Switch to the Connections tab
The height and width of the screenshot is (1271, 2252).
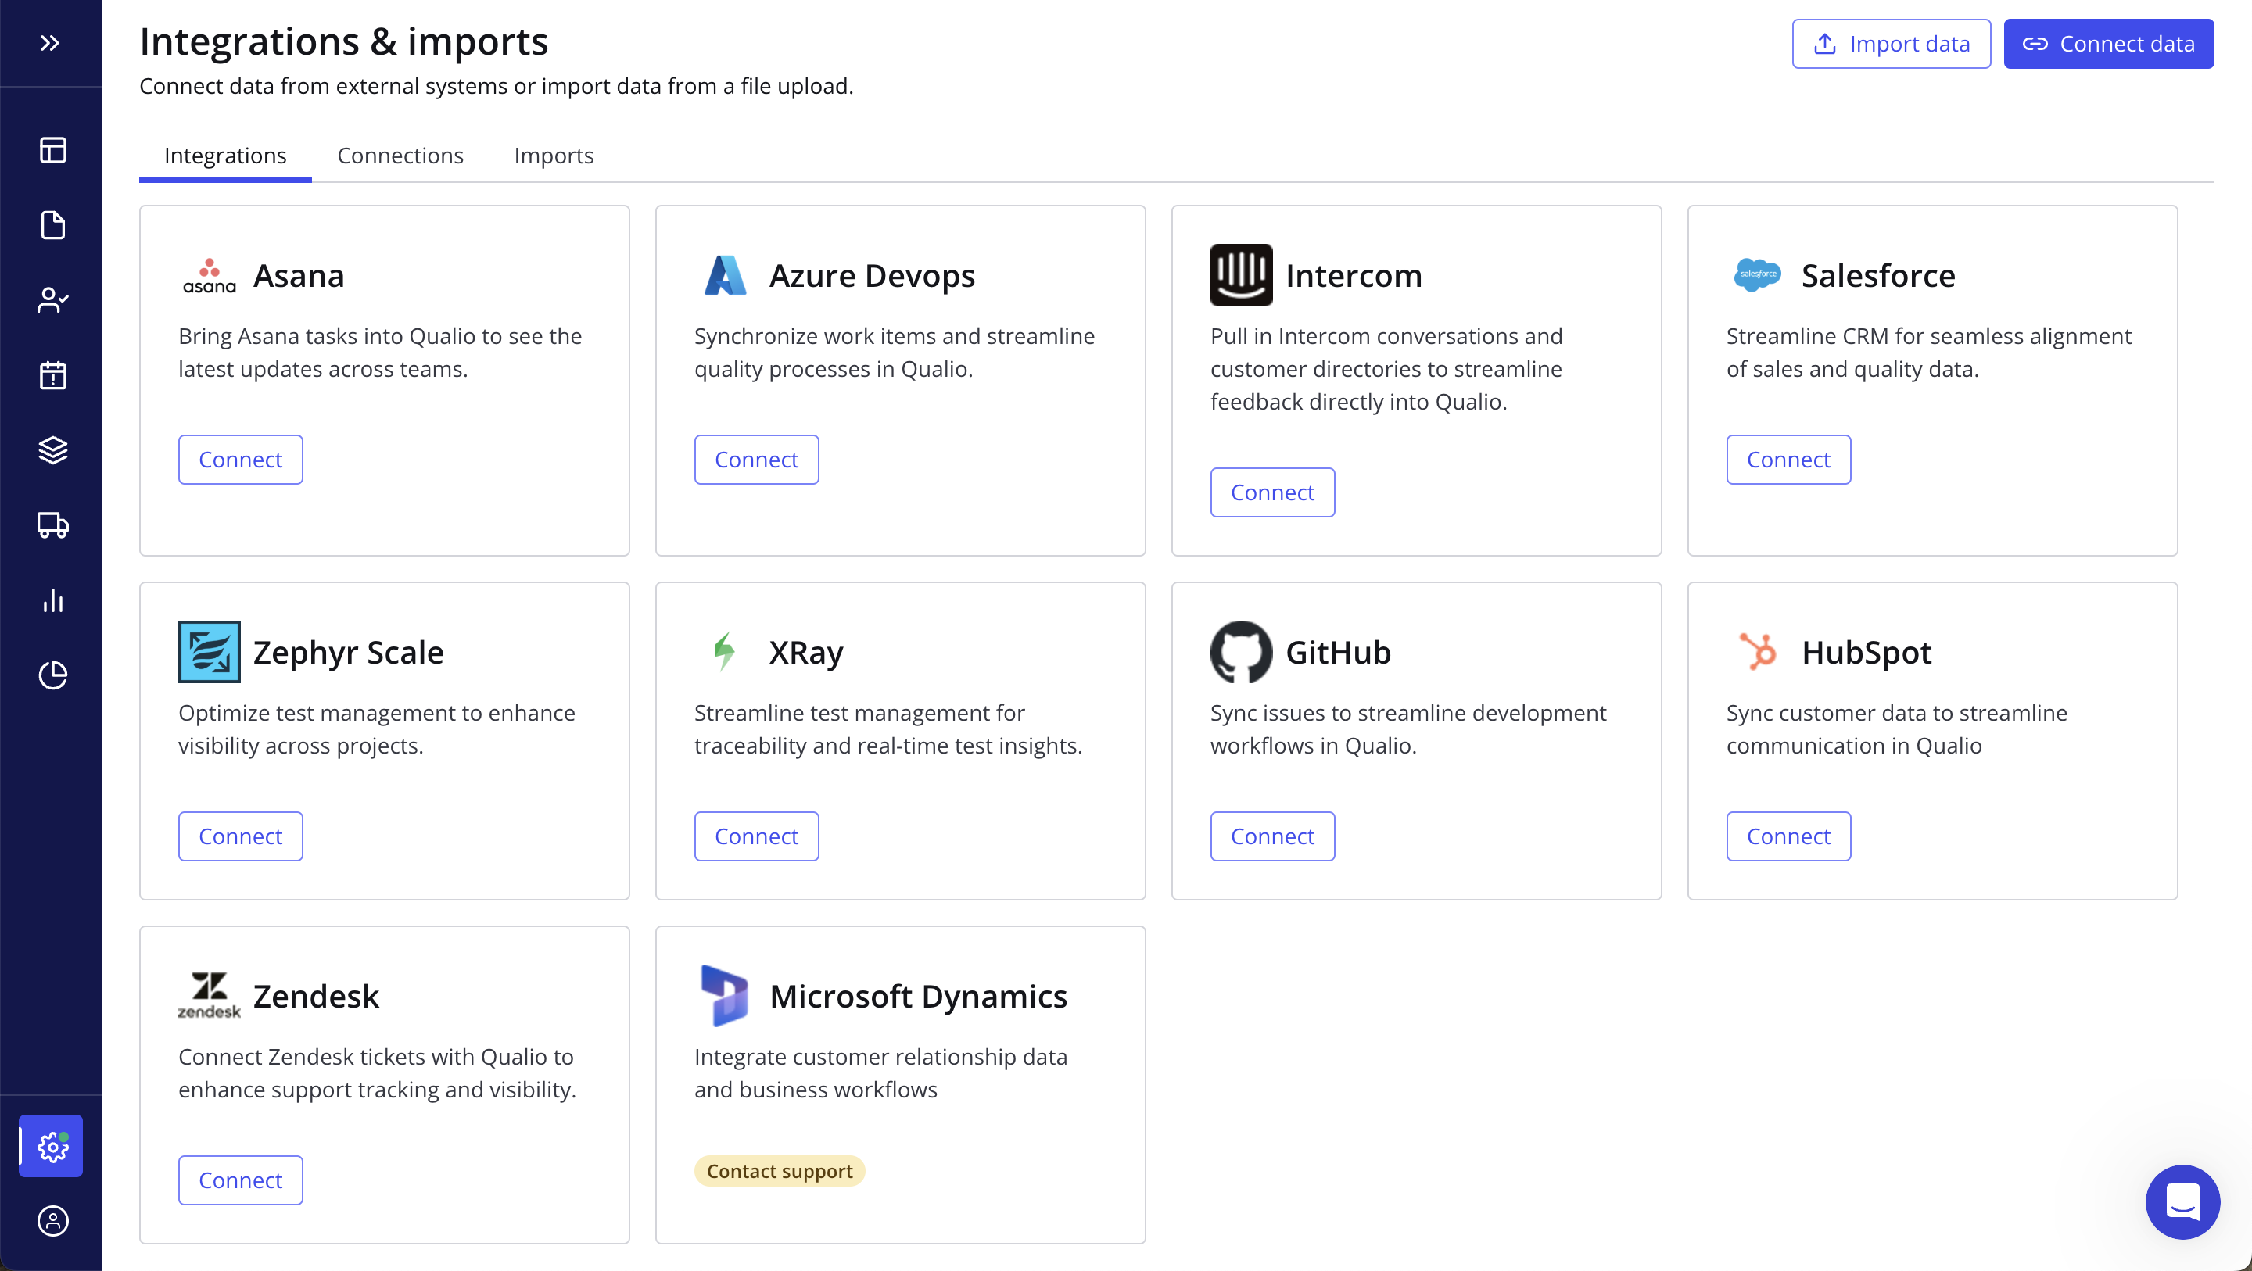[x=400, y=156]
